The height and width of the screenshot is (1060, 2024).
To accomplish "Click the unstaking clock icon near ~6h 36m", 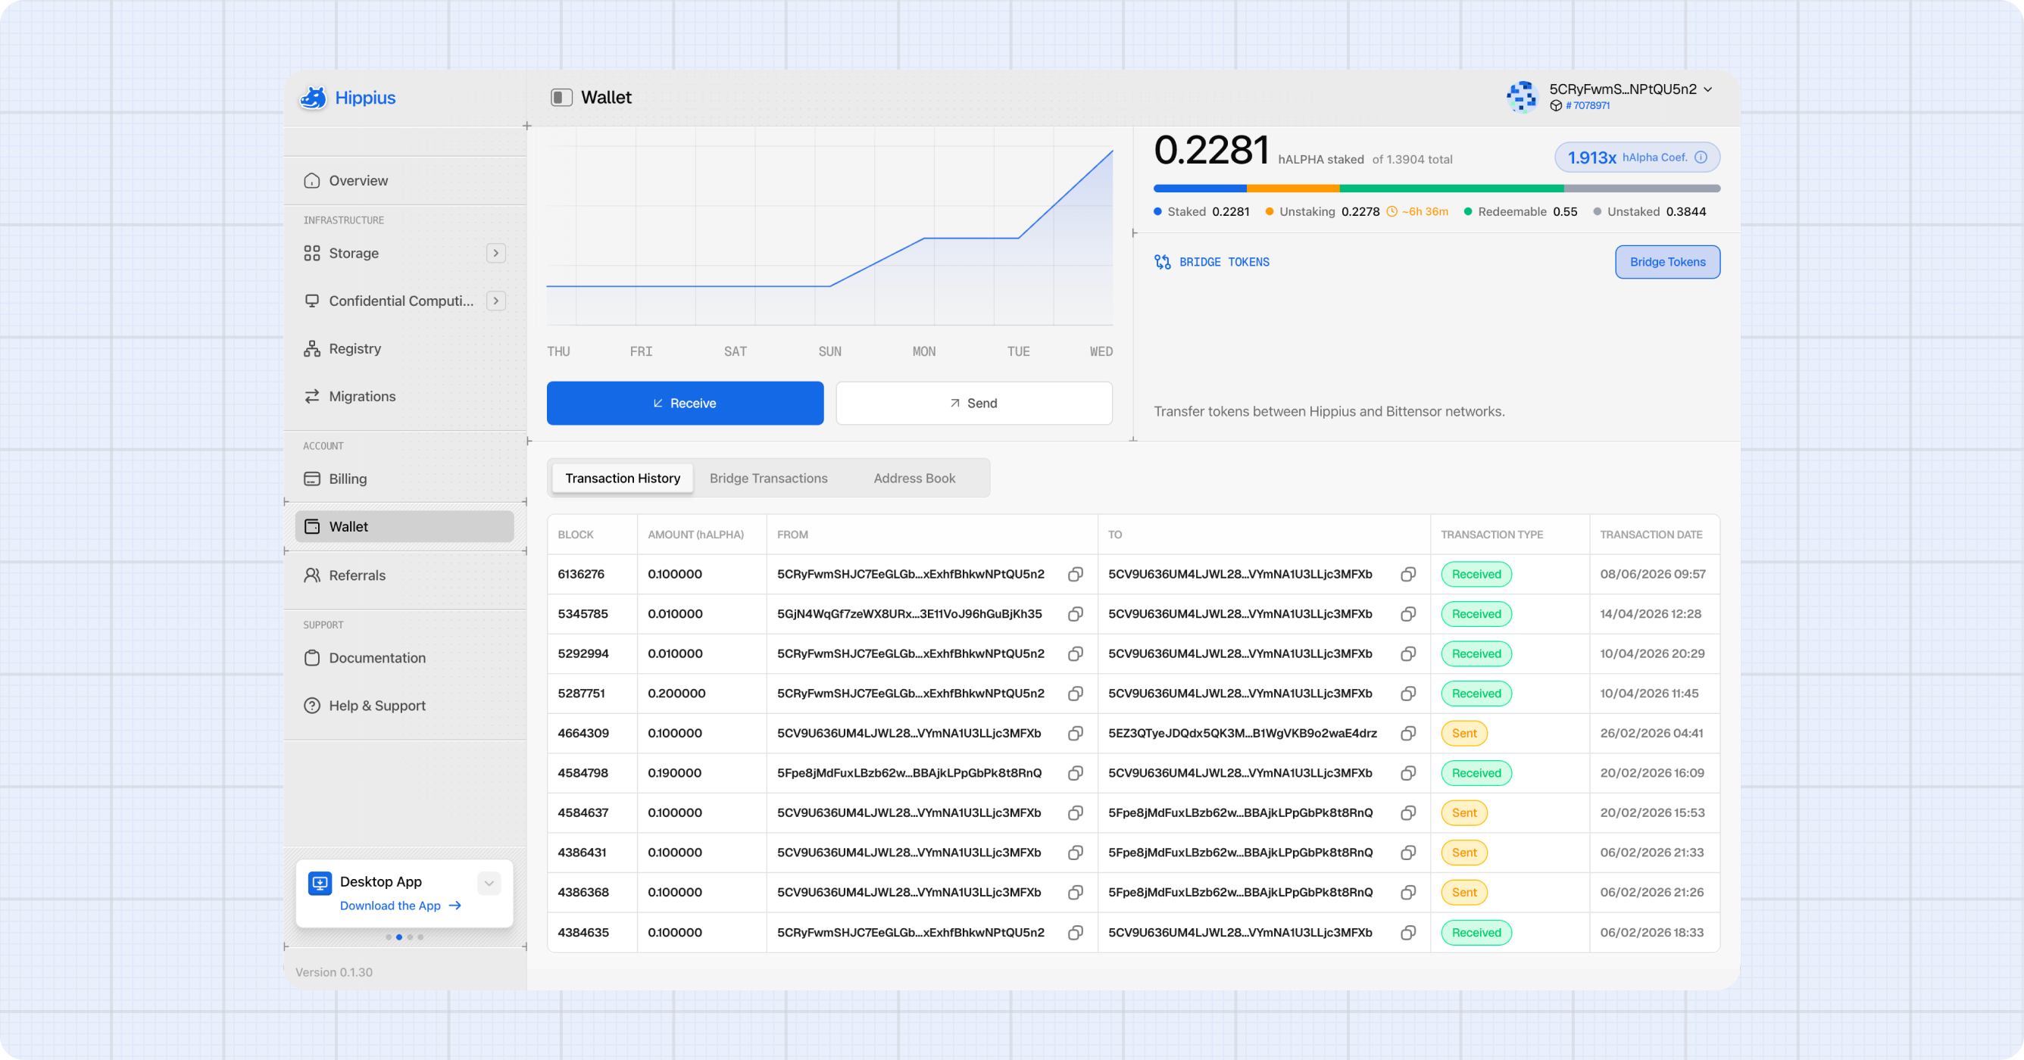I will (1391, 212).
